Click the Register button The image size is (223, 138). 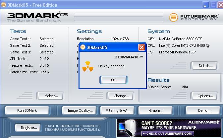(x=28, y=128)
